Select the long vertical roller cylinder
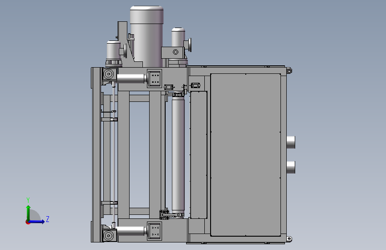The height and width of the screenshot is (250, 386). (178, 155)
